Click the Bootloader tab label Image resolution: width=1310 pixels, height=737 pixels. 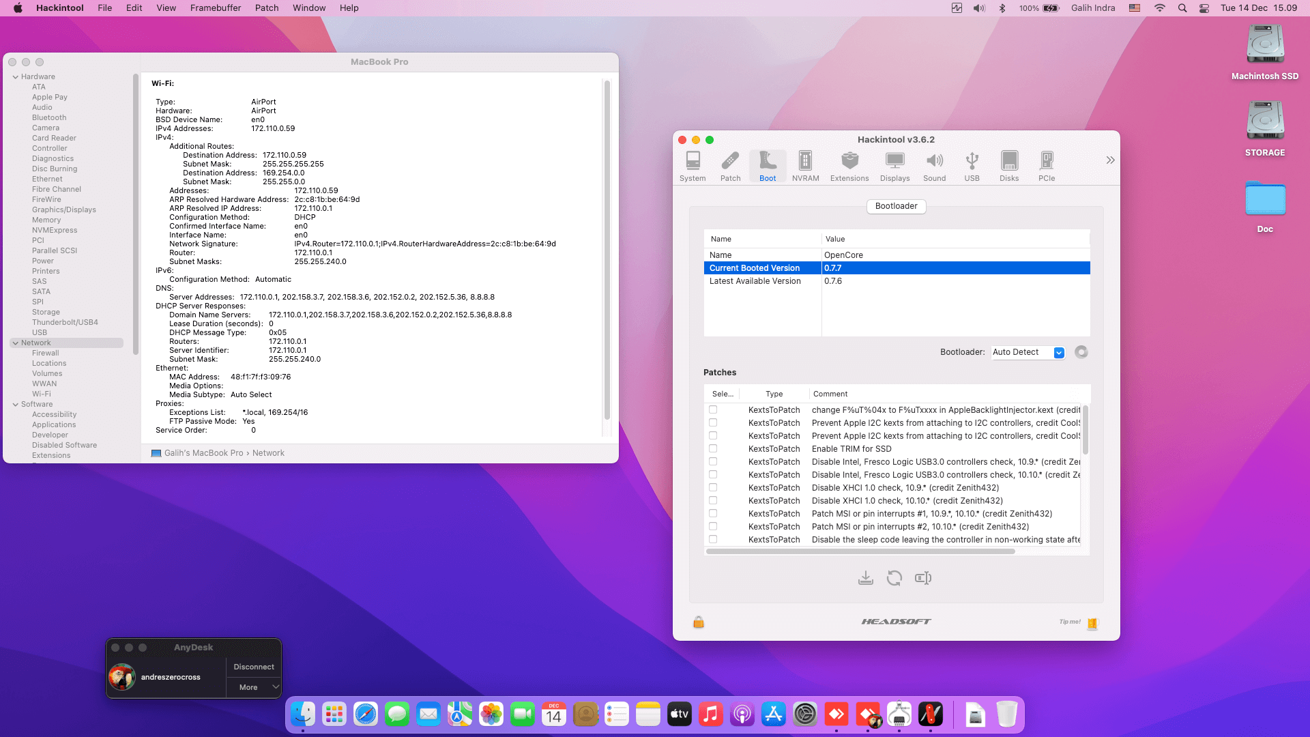pos(896,206)
